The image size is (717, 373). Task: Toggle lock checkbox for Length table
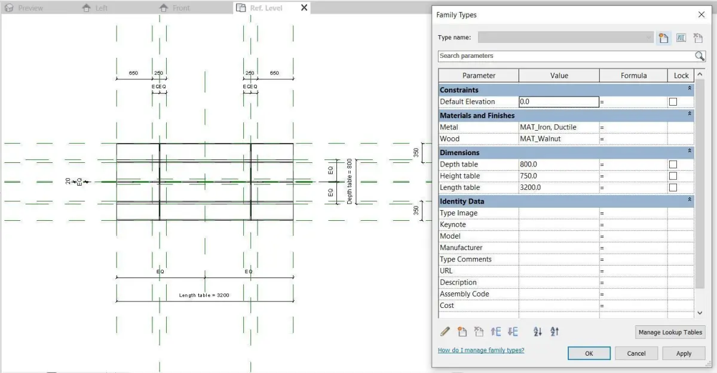click(673, 187)
